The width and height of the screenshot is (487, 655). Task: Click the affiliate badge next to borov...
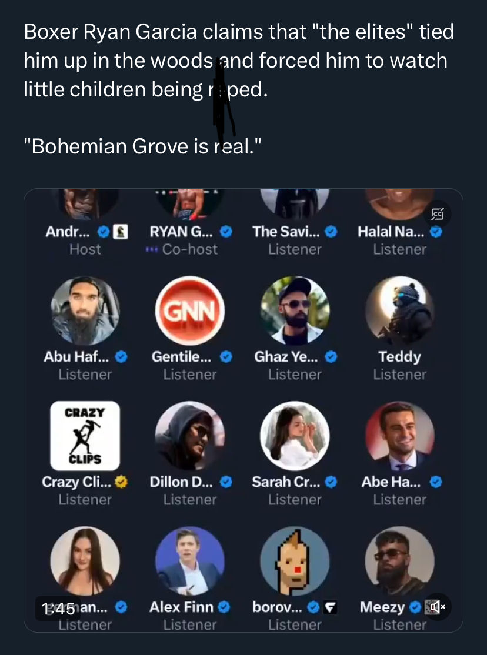tap(331, 607)
